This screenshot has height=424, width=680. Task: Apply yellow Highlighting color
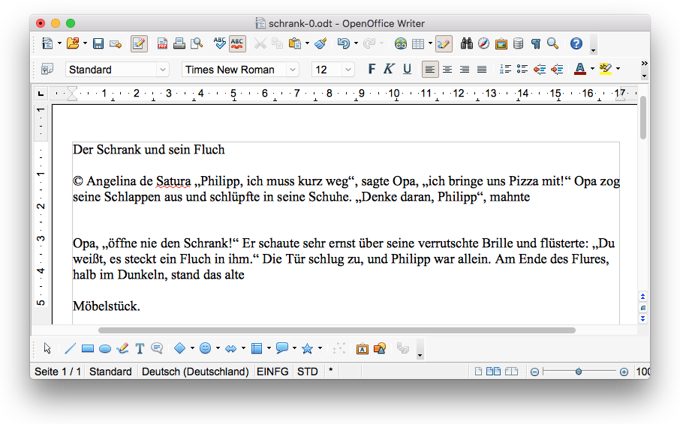pos(606,69)
